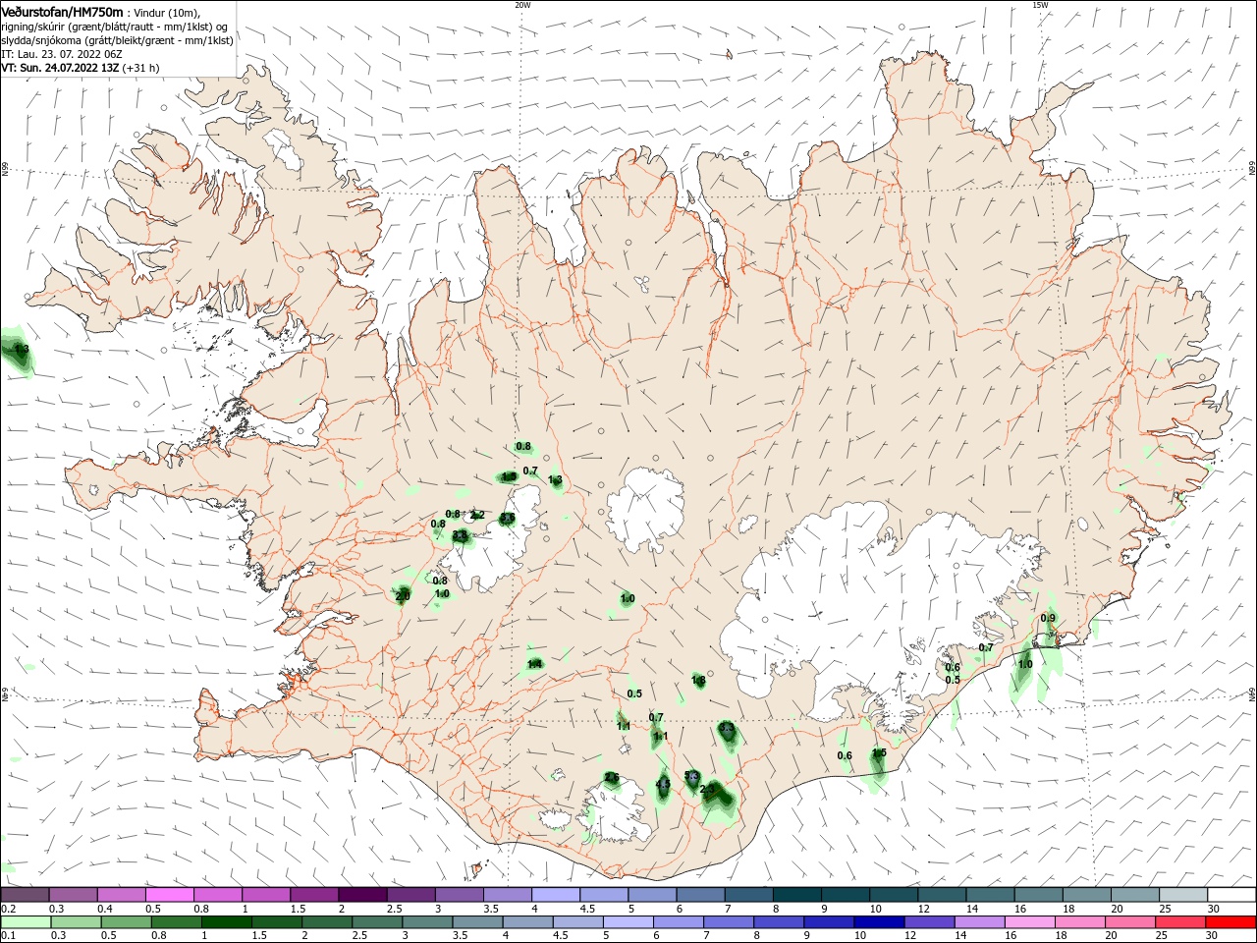Screen dimensions: 1257x943
Task: Pick the bright red swatch ending the lower legend
Action: click(1231, 922)
